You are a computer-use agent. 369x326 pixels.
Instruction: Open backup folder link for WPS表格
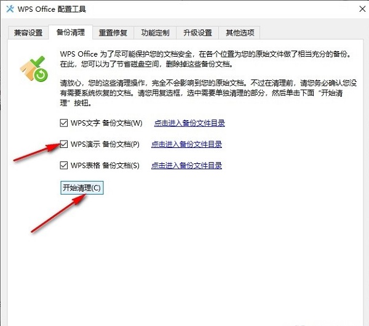186,165
